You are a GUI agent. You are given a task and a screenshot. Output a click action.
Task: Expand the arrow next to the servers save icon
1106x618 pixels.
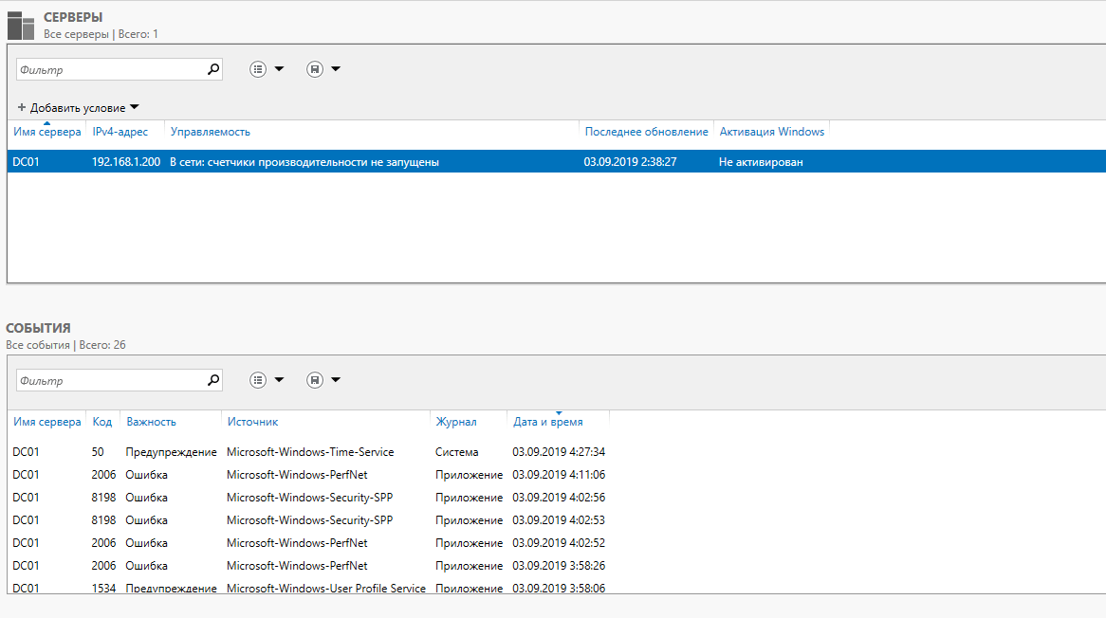(336, 69)
